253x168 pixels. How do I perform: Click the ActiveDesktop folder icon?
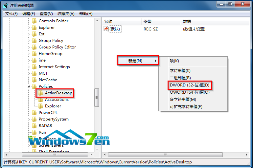point(40,93)
